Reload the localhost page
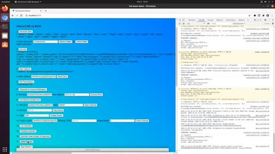275x154 pixels. coord(21,15)
